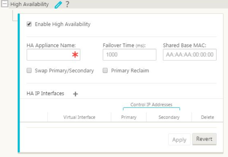Viewport: 228px width, 157px height.
Task: Click the Apply button
Action: pyautogui.click(x=179, y=139)
